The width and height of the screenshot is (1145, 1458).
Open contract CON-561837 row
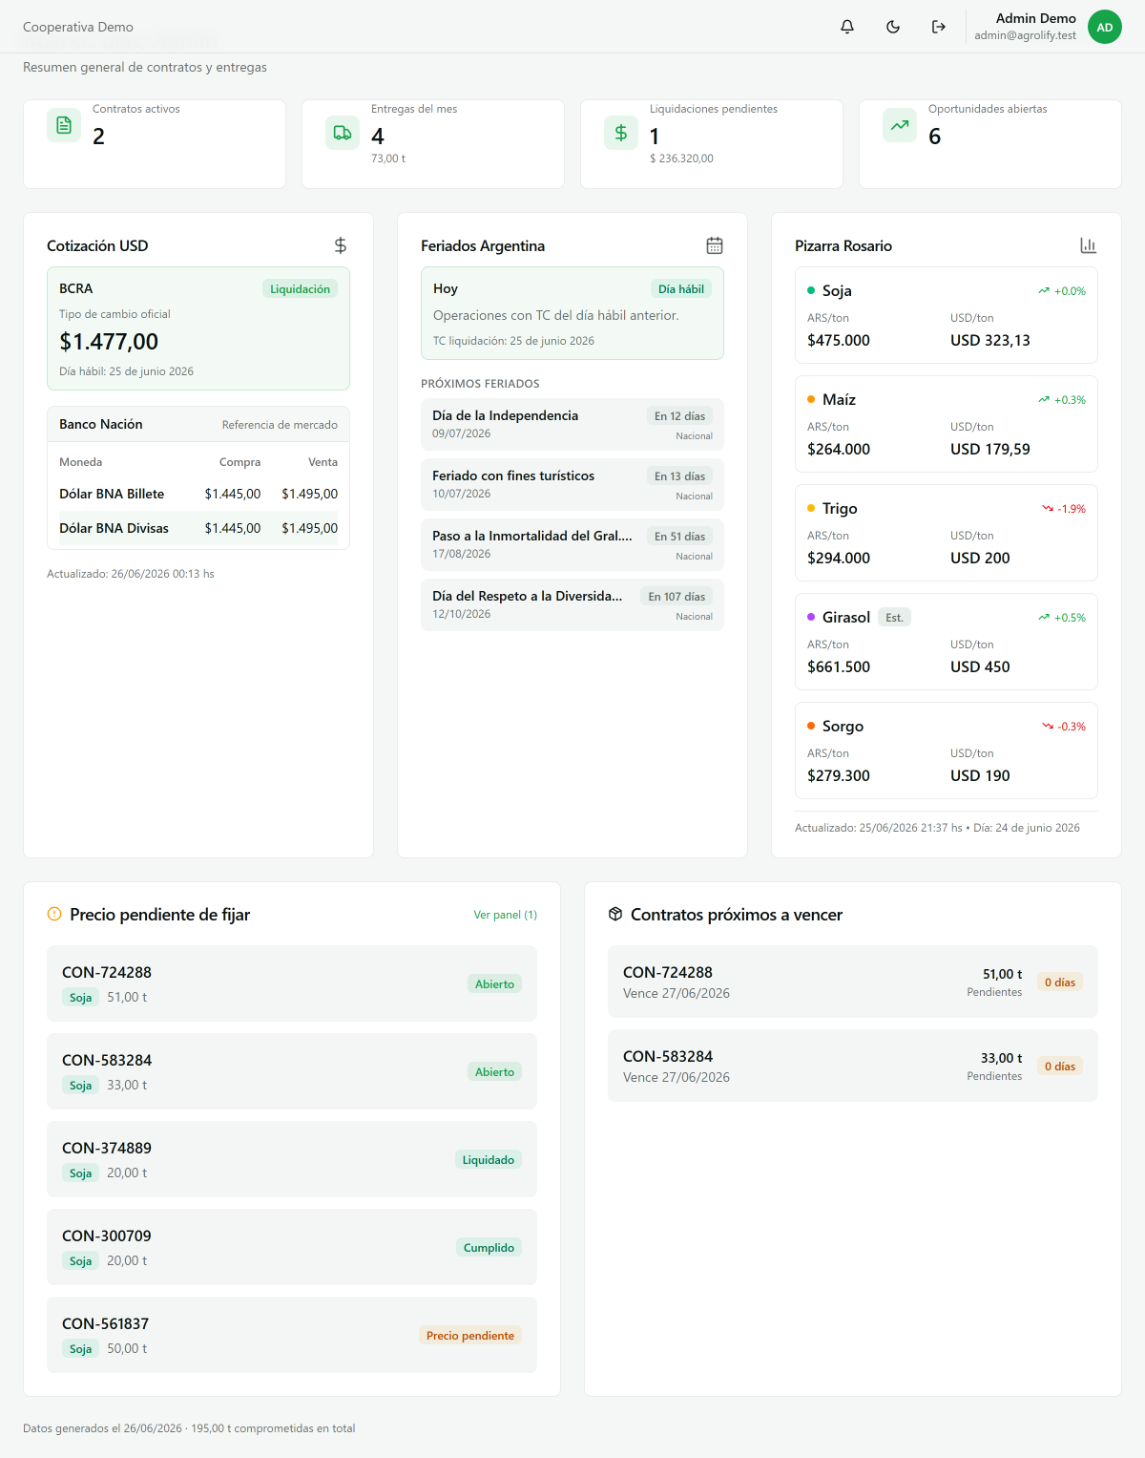(292, 1335)
